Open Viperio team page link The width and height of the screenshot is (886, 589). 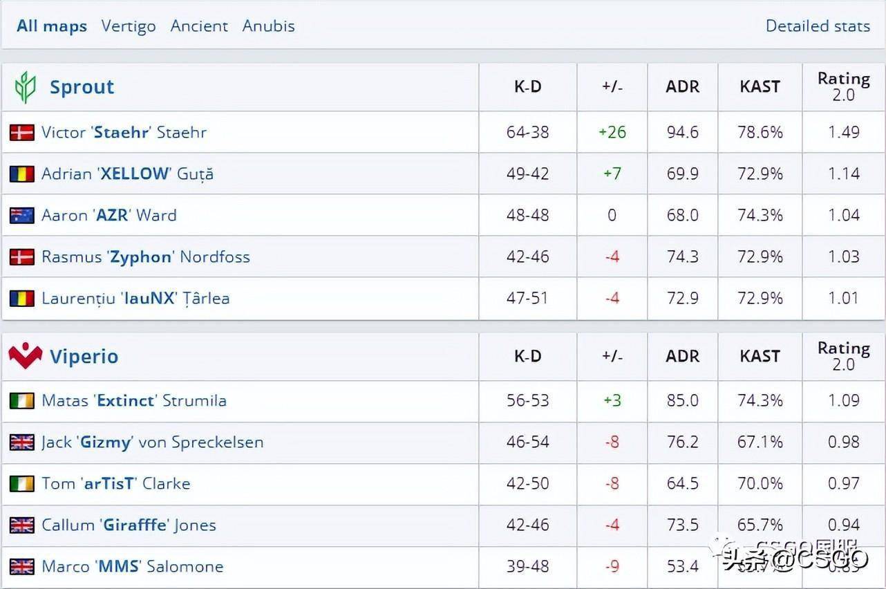tap(84, 357)
